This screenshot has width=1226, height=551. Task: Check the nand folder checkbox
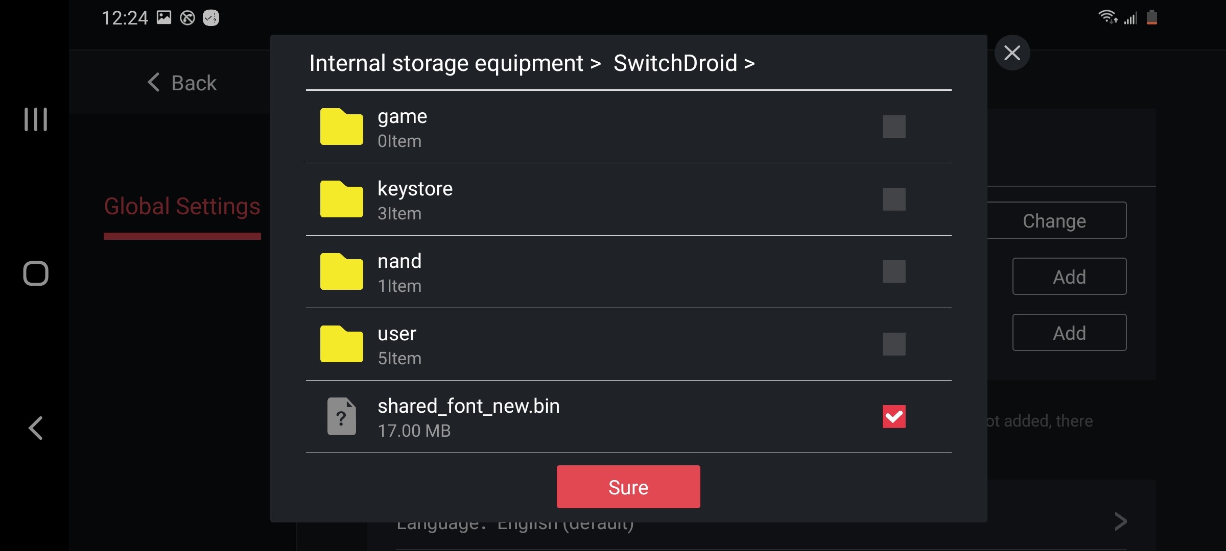894,271
